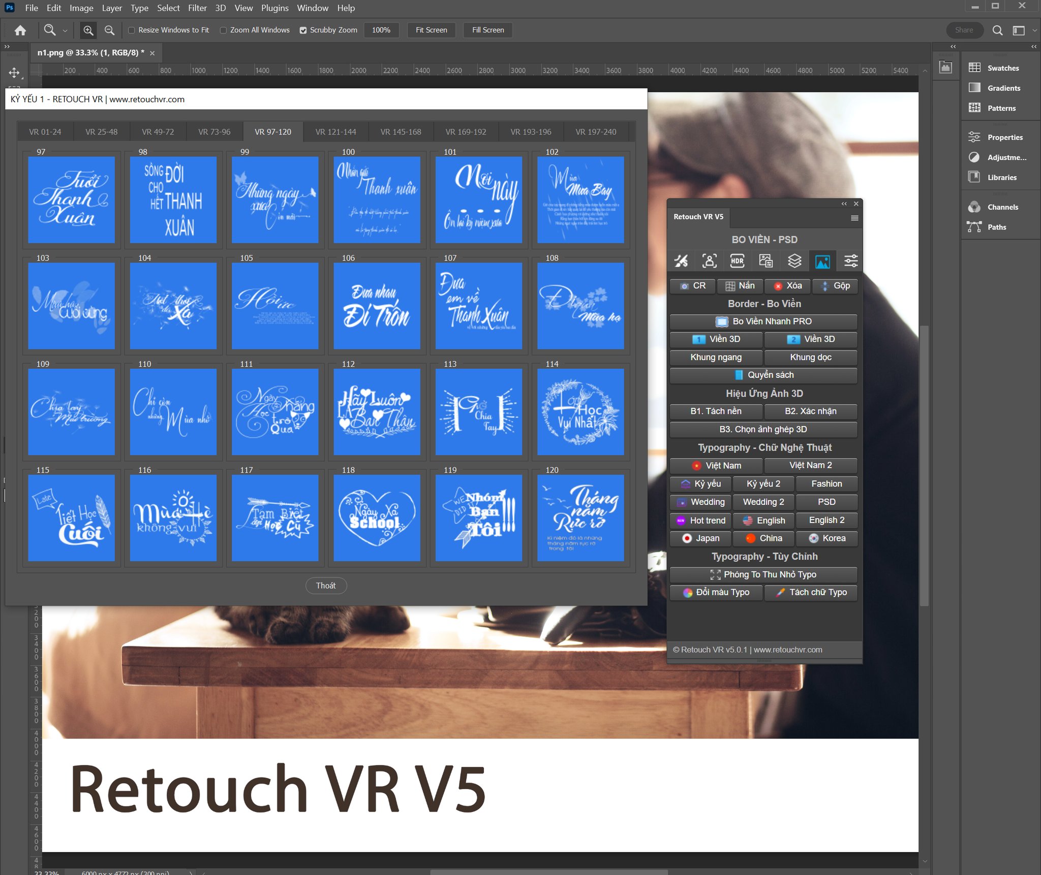Open the workspace switcher dropdown arrow
Image resolution: width=1041 pixels, height=875 pixels.
(1034, 30)
